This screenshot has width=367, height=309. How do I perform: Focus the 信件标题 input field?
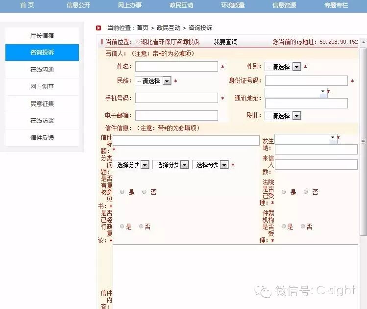tap(186, 140)
